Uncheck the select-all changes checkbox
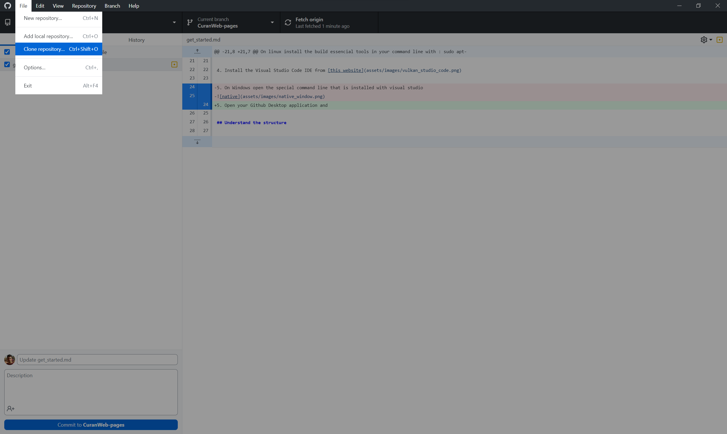The height and width of the screenshot is (434, 727). click(7, 52)
